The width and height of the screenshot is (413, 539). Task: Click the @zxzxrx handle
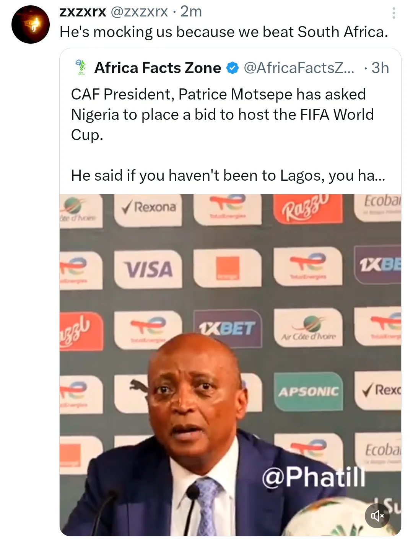(x=139, y=12)
